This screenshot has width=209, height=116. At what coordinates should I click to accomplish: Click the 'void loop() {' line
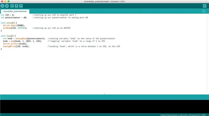point(8,36)
